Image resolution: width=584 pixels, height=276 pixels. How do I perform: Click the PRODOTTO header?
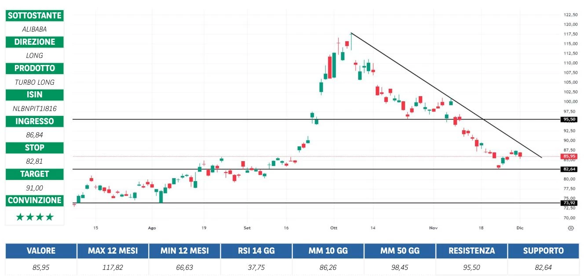point(35,68)
